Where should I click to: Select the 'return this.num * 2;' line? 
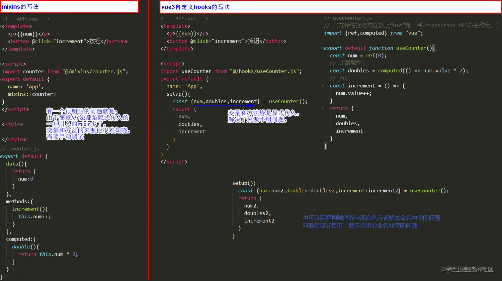coord(48,254)
